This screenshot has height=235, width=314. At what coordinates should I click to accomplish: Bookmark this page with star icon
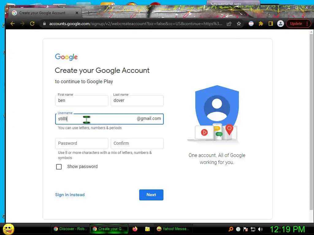239,24
